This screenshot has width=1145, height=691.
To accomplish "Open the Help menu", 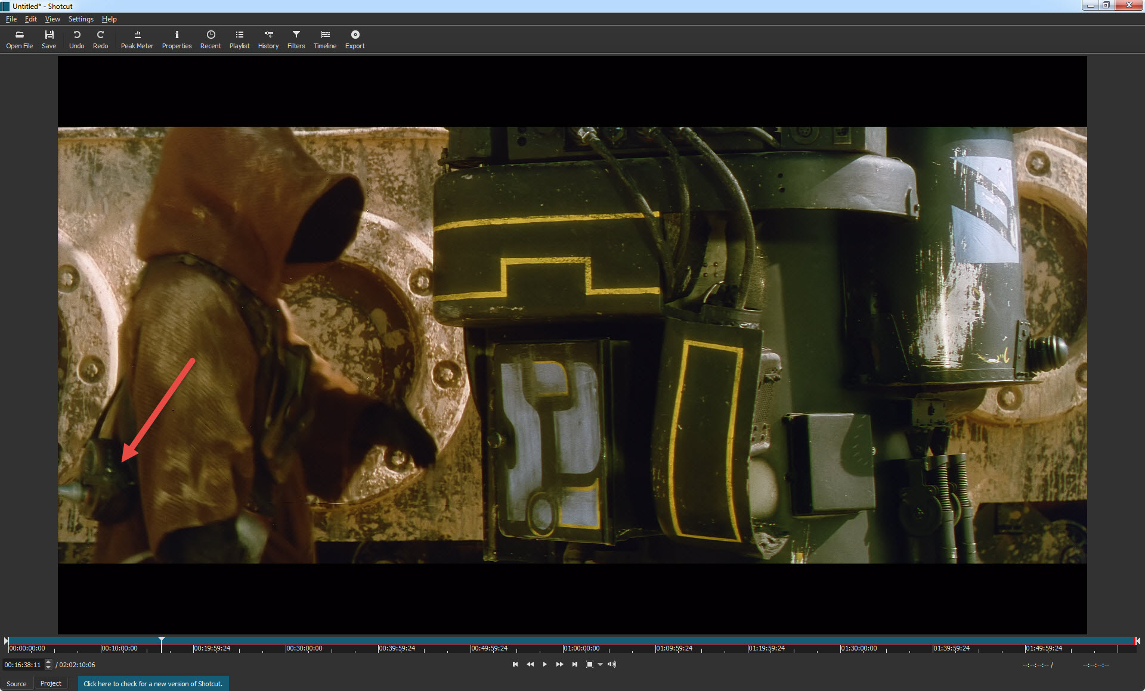I will pyautogui.click(x=109, y=19).
